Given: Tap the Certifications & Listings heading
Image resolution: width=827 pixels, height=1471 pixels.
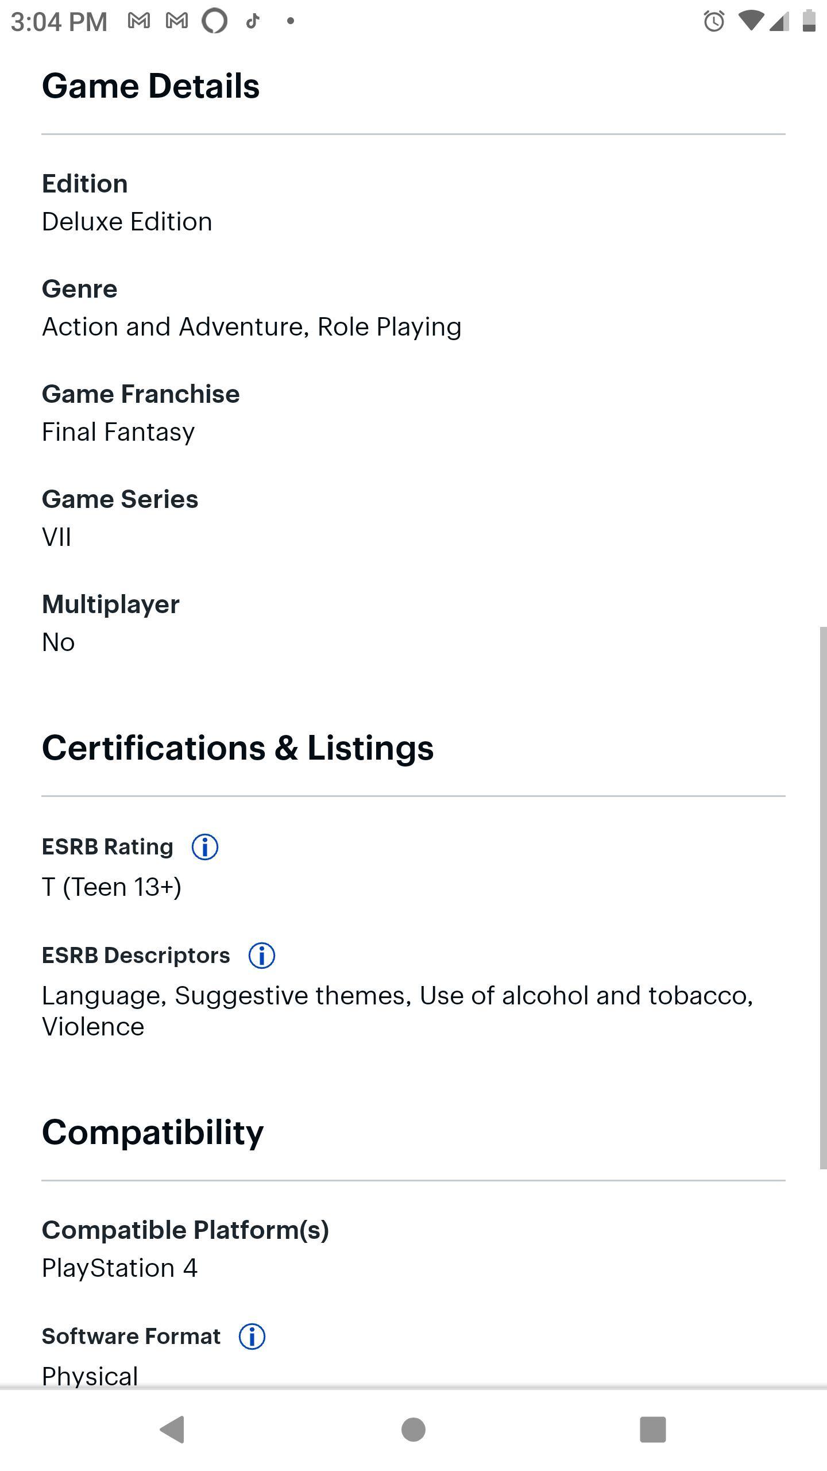Looking at the screenshot, I should (x=238, y=748).
